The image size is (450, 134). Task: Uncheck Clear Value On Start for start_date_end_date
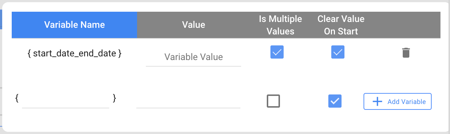[x=338, y=52]
